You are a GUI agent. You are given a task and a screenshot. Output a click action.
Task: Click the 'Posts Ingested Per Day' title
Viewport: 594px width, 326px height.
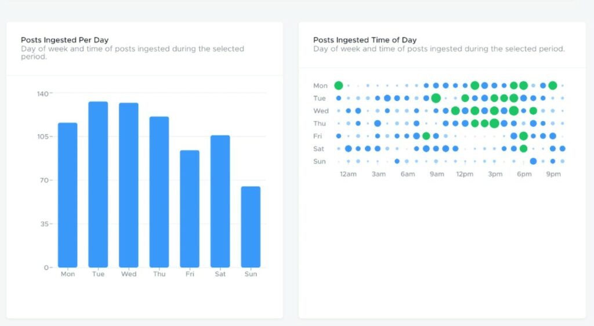(x=64, y=40)
